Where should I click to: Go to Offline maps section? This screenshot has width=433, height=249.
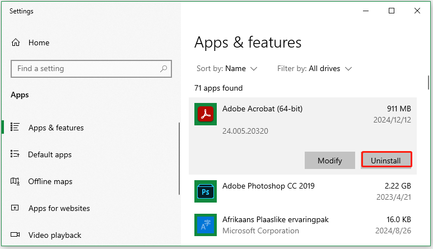tap(50, 181)
